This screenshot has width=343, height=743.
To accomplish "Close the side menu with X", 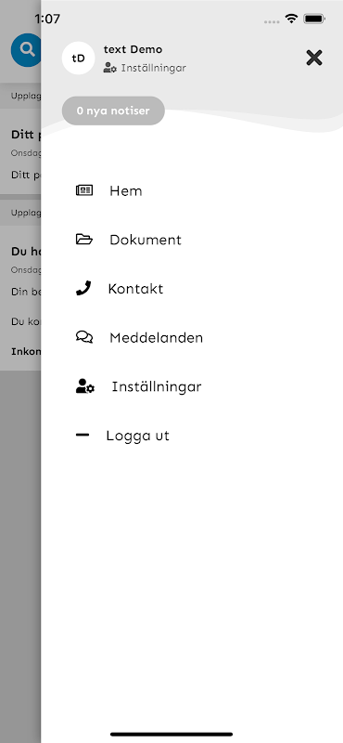I will click(314, 58).
